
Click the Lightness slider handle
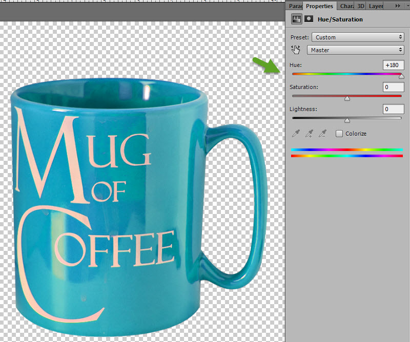coord(347,120)
